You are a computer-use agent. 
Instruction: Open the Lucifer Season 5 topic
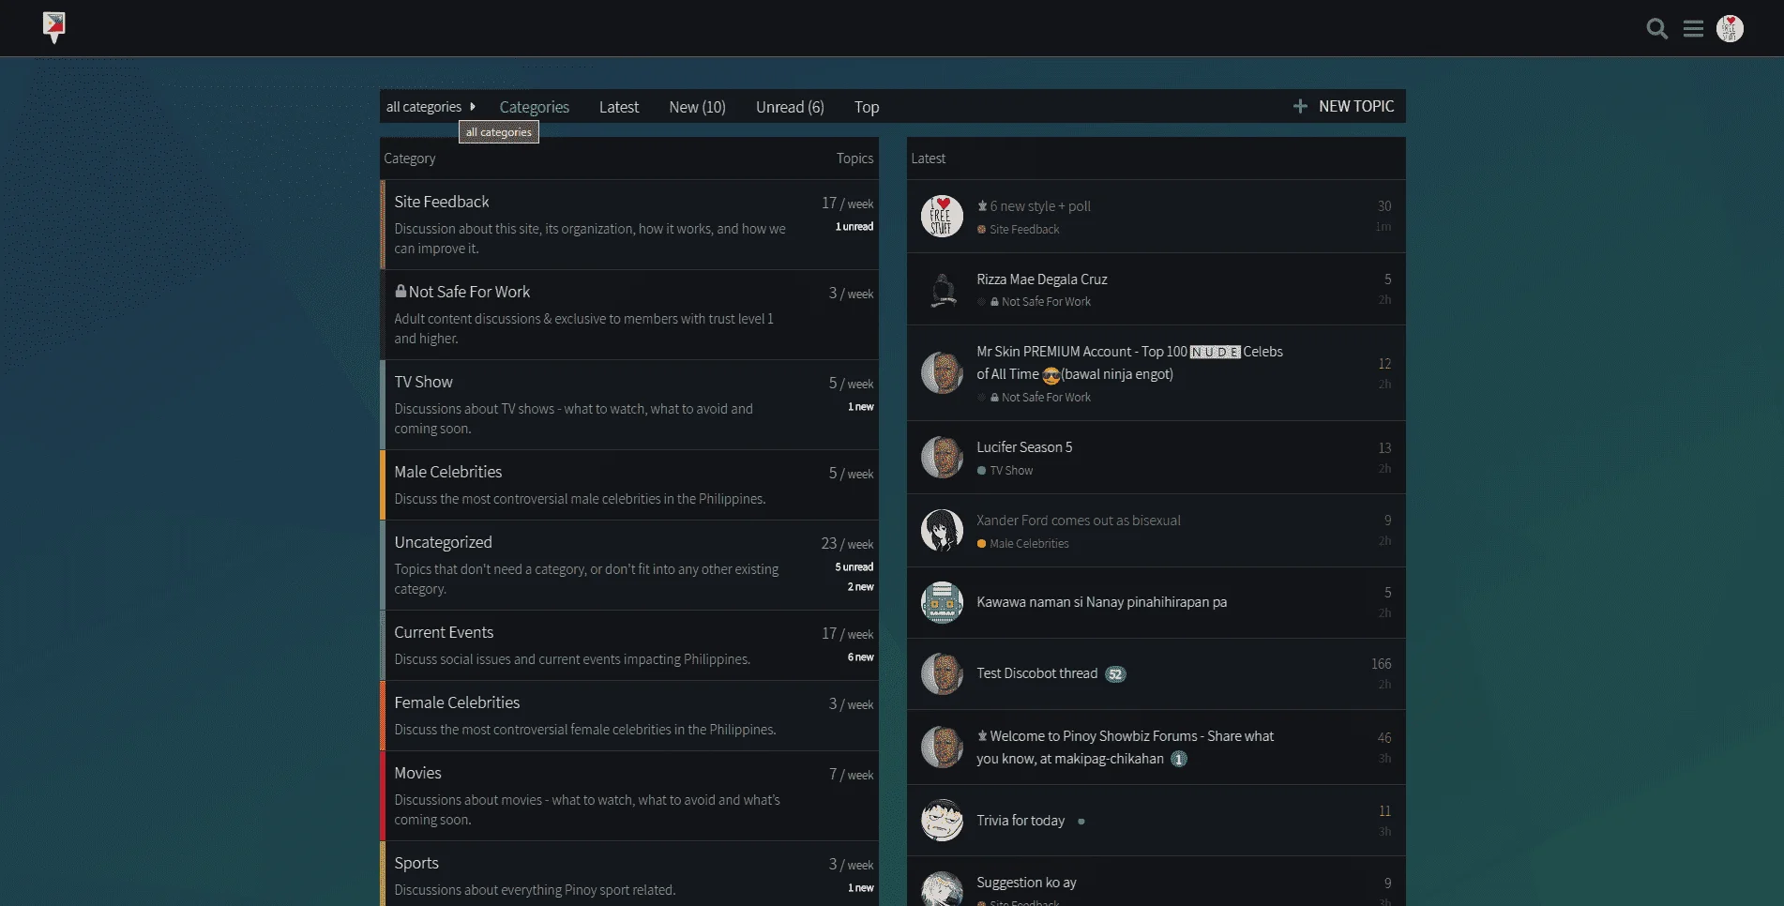[x=1024, y=447]
